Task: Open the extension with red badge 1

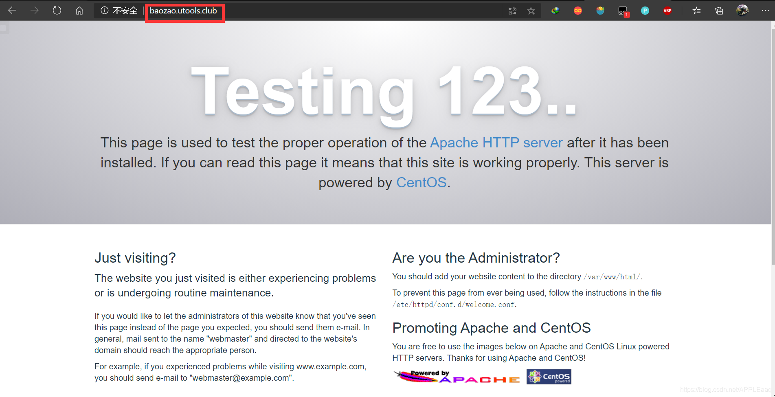Action: (x=623, y=11)
